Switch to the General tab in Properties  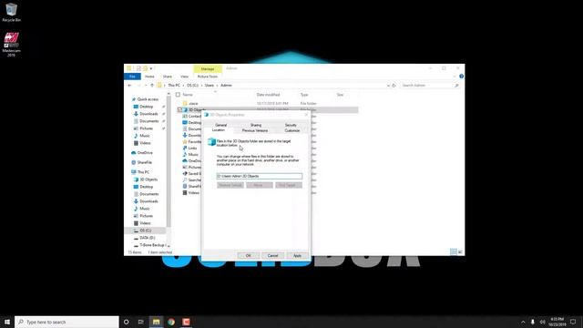point(220,125)
